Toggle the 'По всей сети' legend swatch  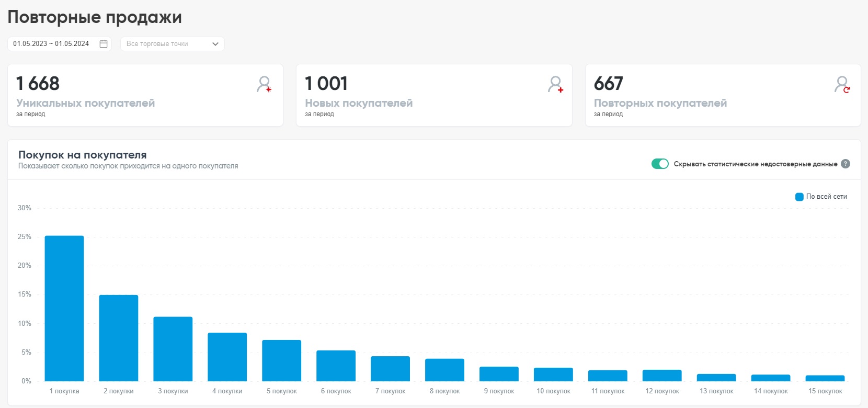799,197
